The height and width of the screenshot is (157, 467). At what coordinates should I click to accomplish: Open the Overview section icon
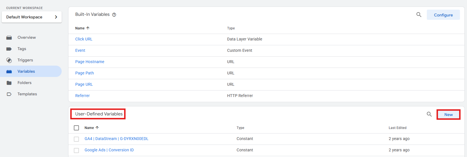click(9, 38)
